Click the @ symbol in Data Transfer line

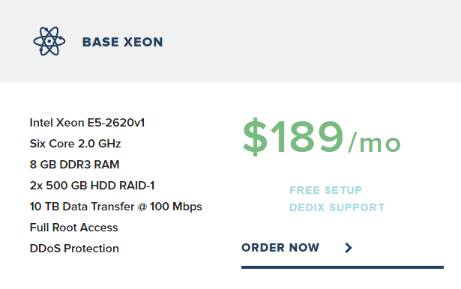point(142,207)
